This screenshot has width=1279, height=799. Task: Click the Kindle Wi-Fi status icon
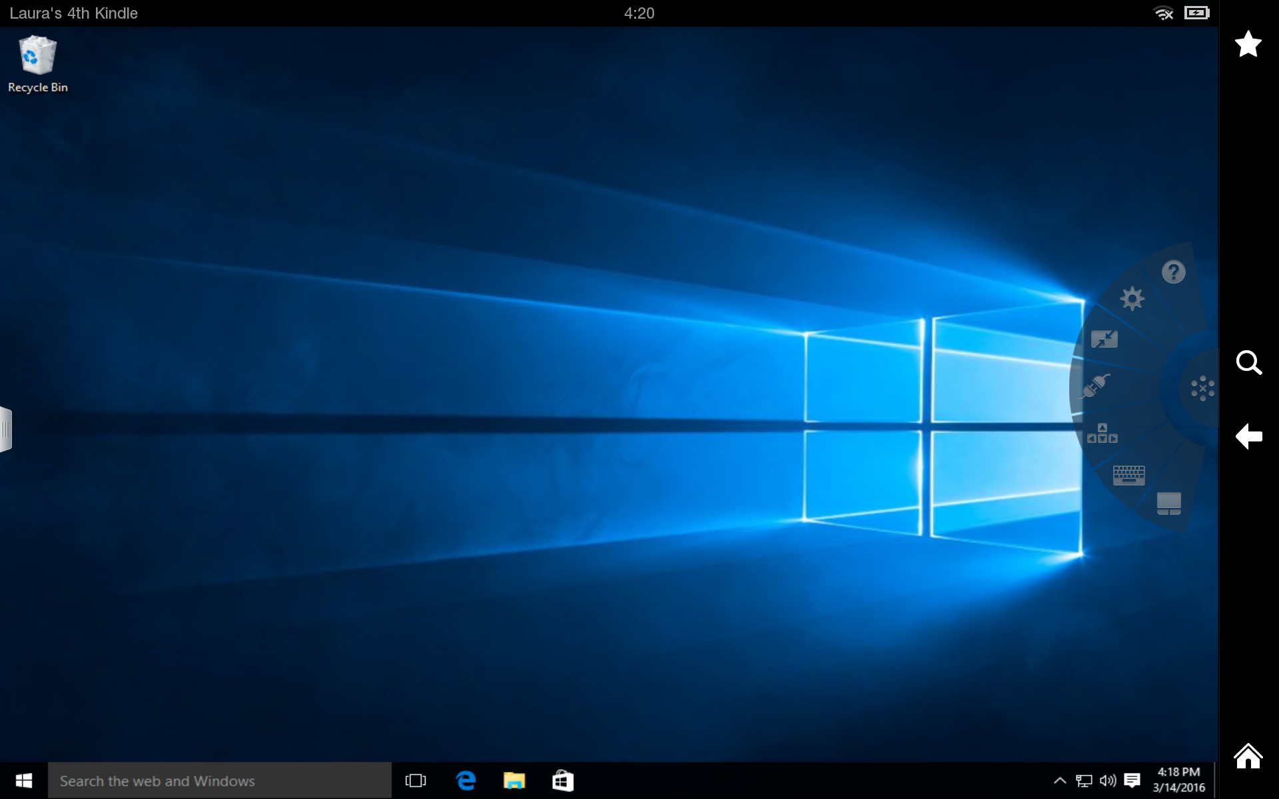tap(1163, 13)
